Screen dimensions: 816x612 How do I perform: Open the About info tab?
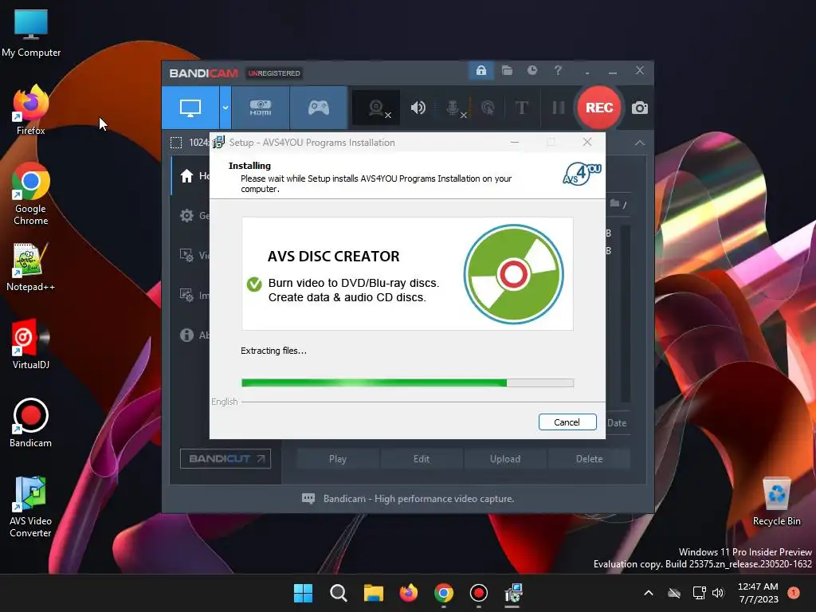pos(190,335)
